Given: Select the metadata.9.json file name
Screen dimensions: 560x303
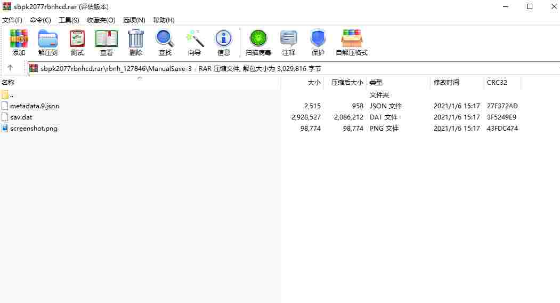Looking at the screenshot, I should point(35,106).
